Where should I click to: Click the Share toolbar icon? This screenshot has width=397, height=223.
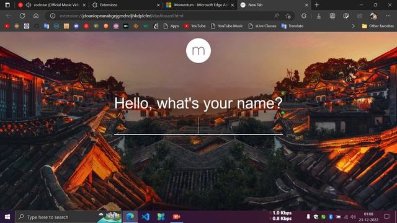360,15
